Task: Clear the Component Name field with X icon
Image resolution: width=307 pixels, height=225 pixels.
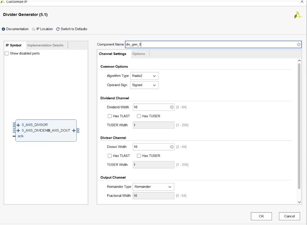Action: coord(299,44)
